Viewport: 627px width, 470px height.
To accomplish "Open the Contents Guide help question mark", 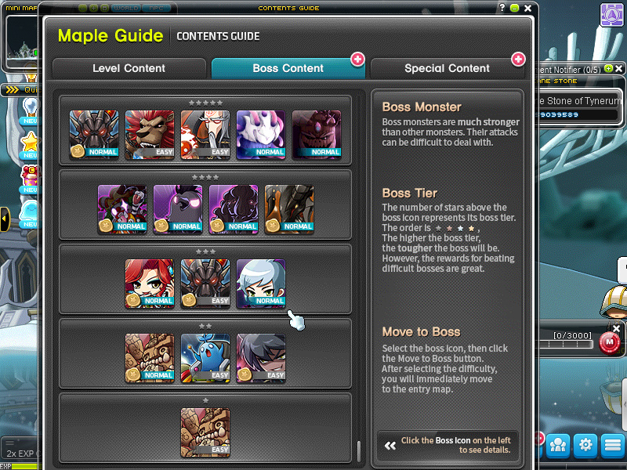I will tap(502, 7).
